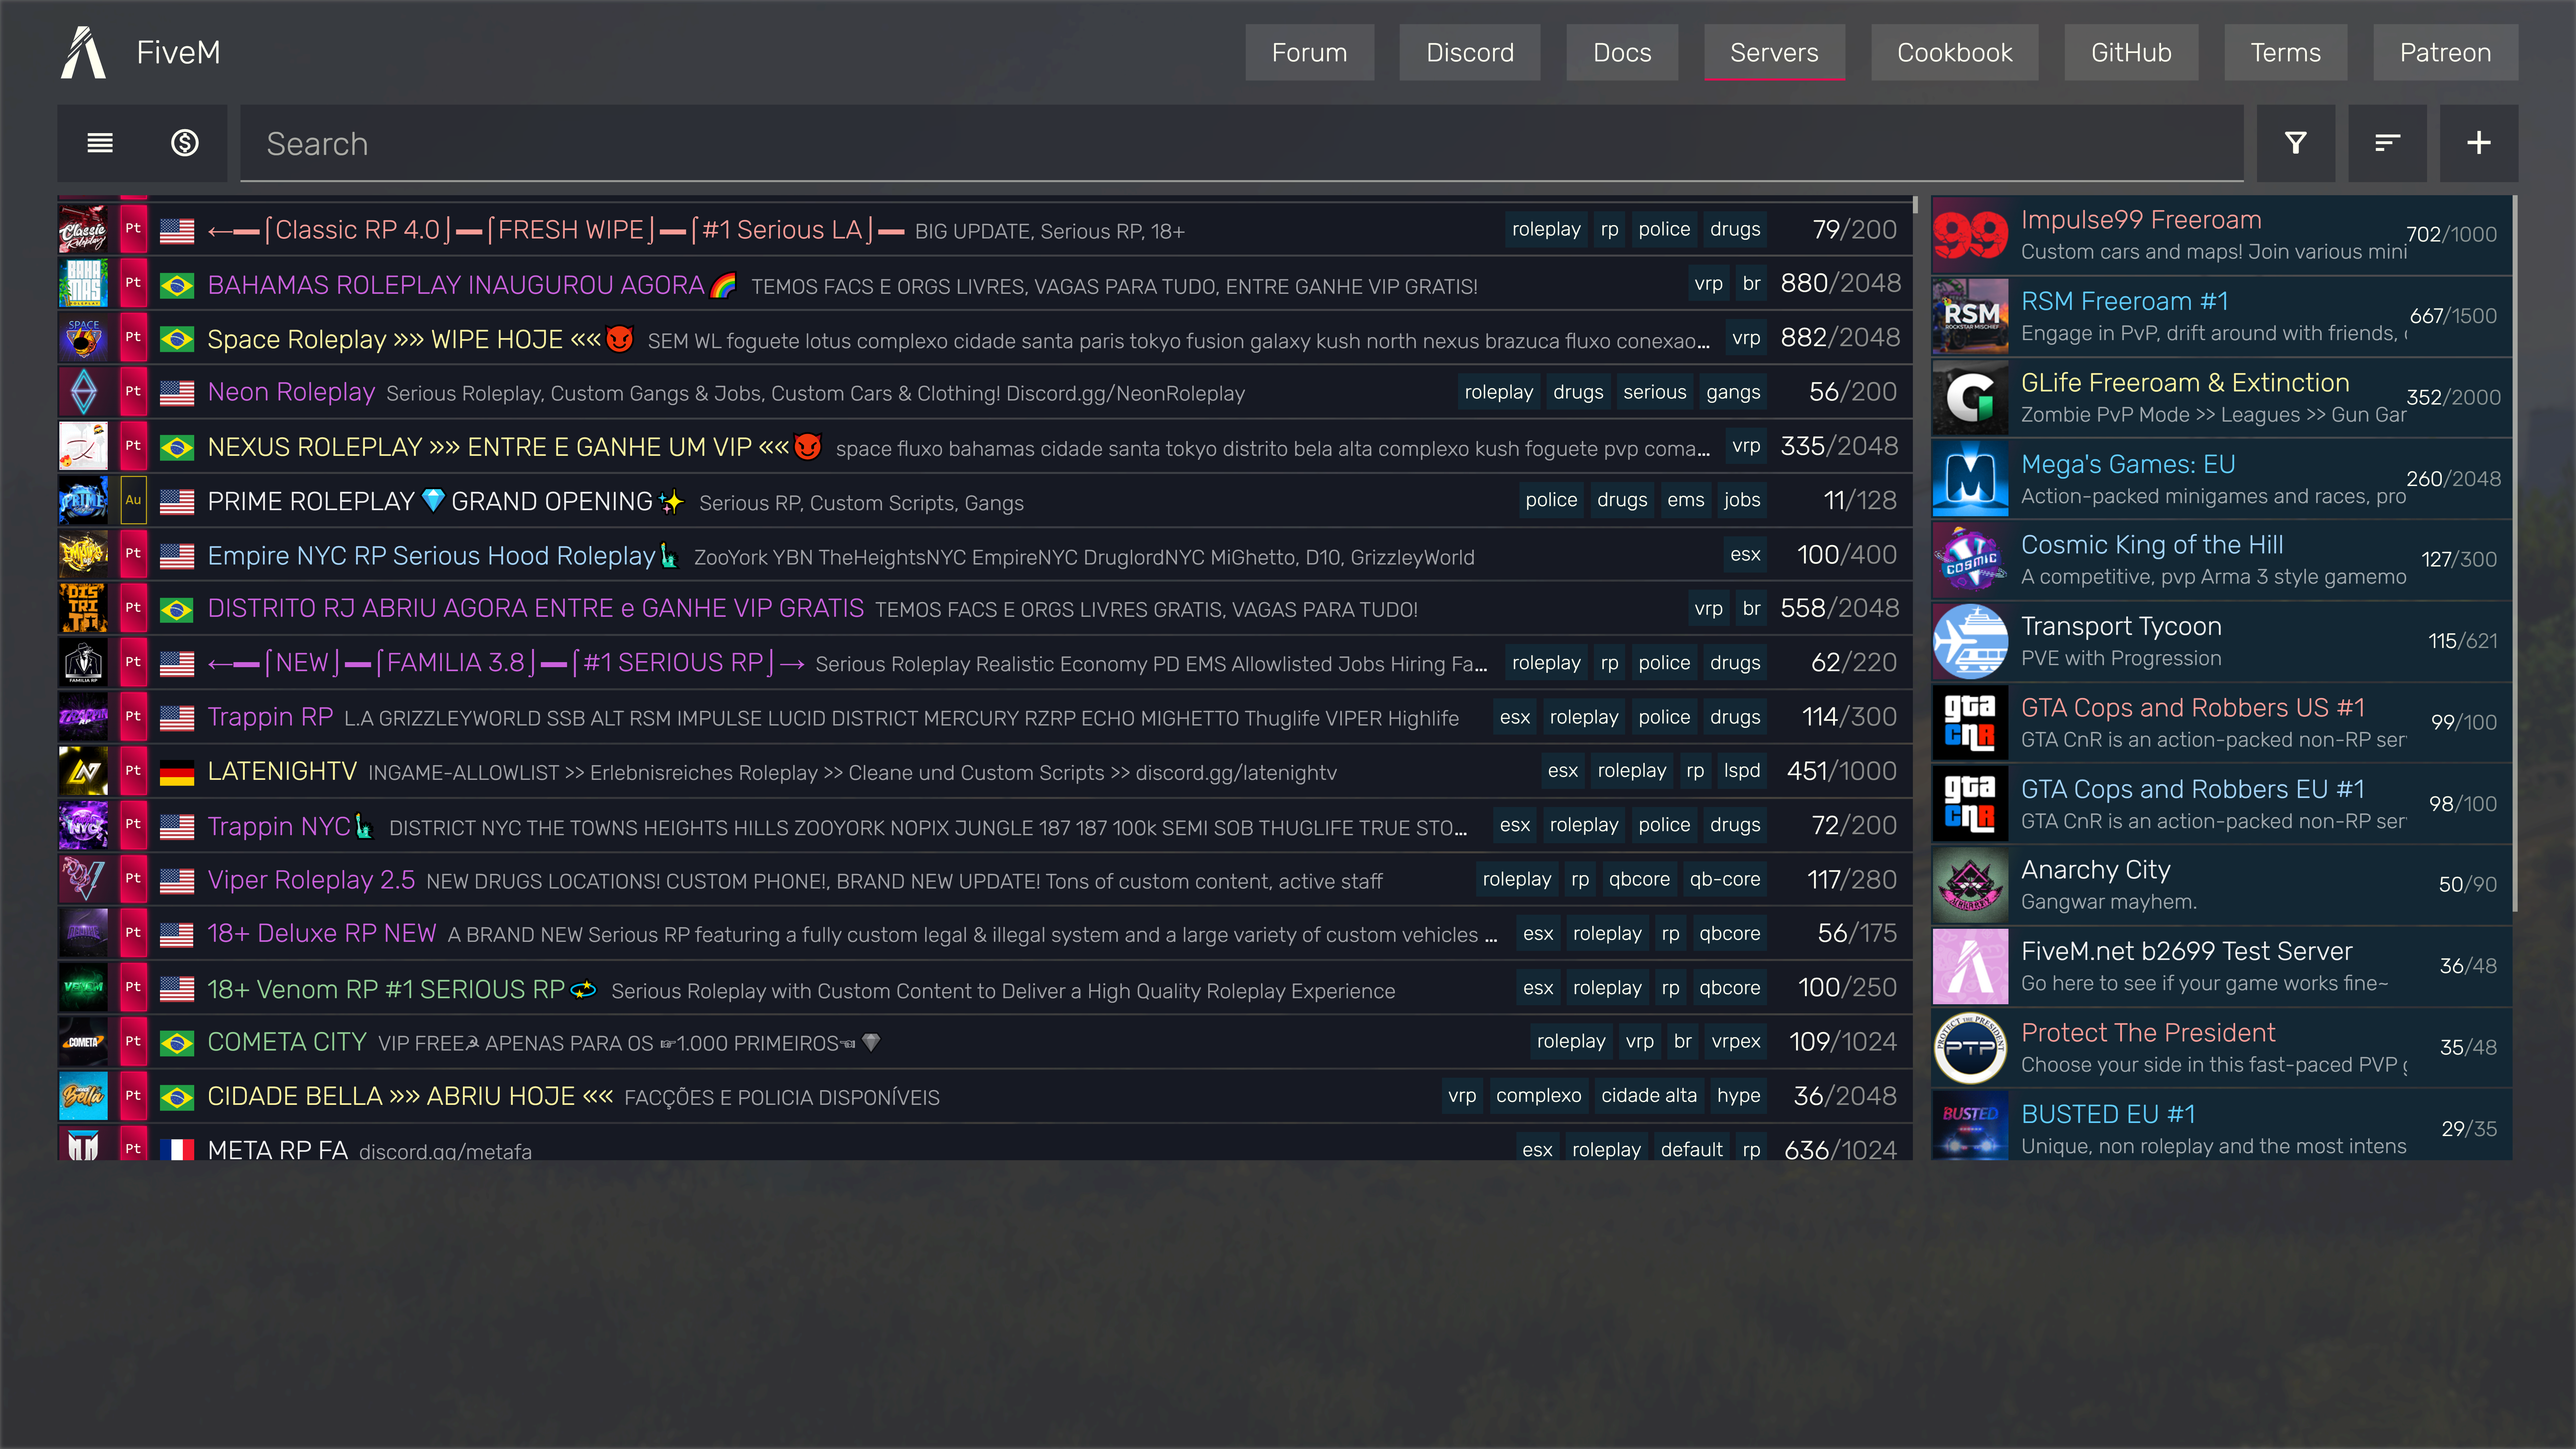Viewport: 2576px width, 1449px height.
Task: Click the hamburger menu icon top left
Action: 101,143
